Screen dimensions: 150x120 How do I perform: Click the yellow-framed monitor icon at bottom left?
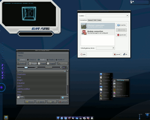pyautogui.click(x=6, y=117)
